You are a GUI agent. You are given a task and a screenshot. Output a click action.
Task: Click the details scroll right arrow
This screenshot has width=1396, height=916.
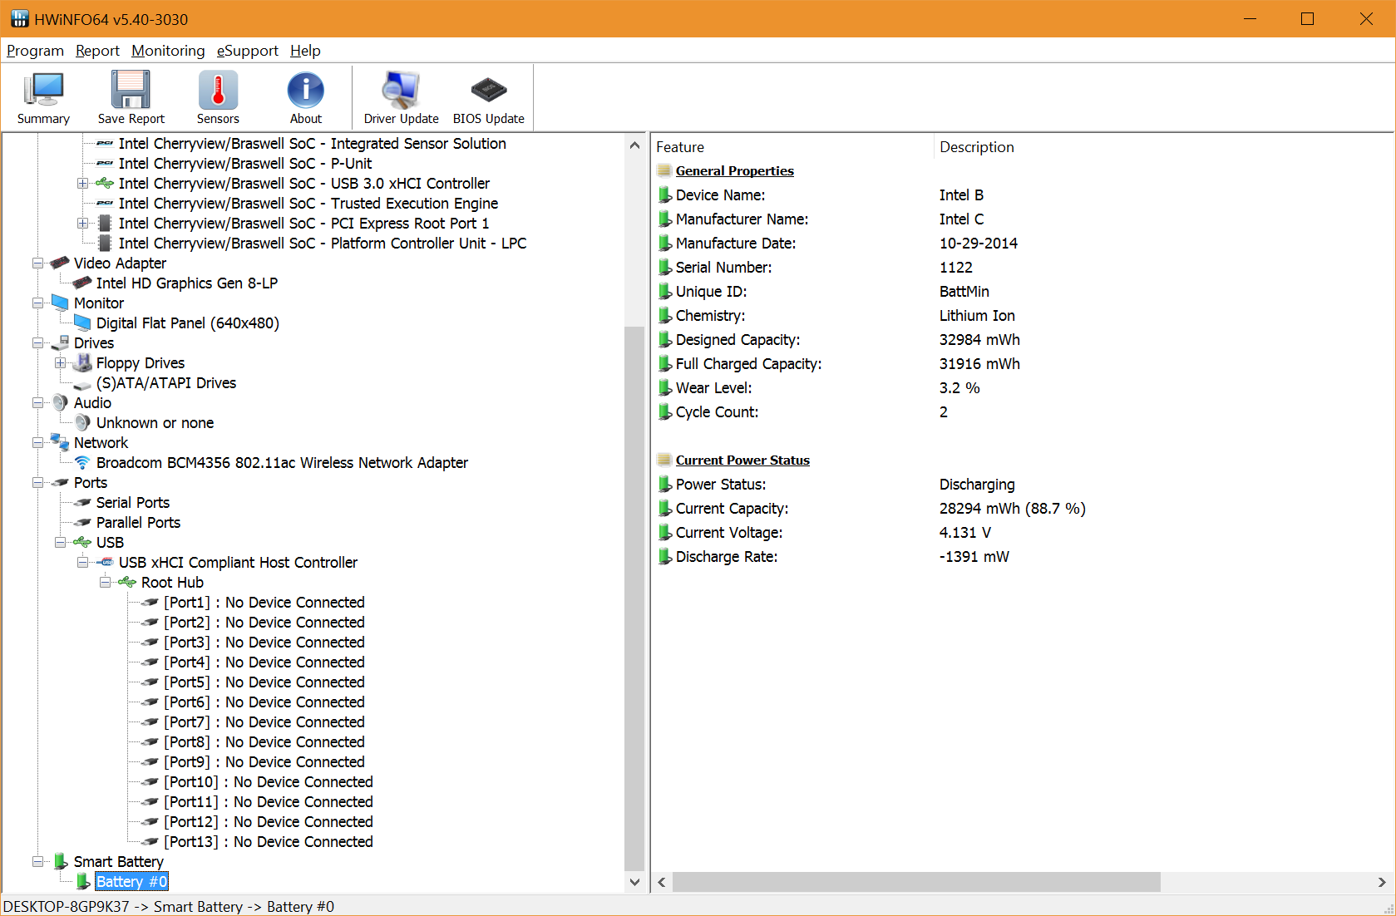pyautogui.click(x=1382, y=882)
